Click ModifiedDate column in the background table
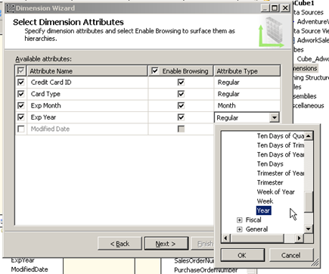The image size is (329, 274). click(x=29, y=269)
